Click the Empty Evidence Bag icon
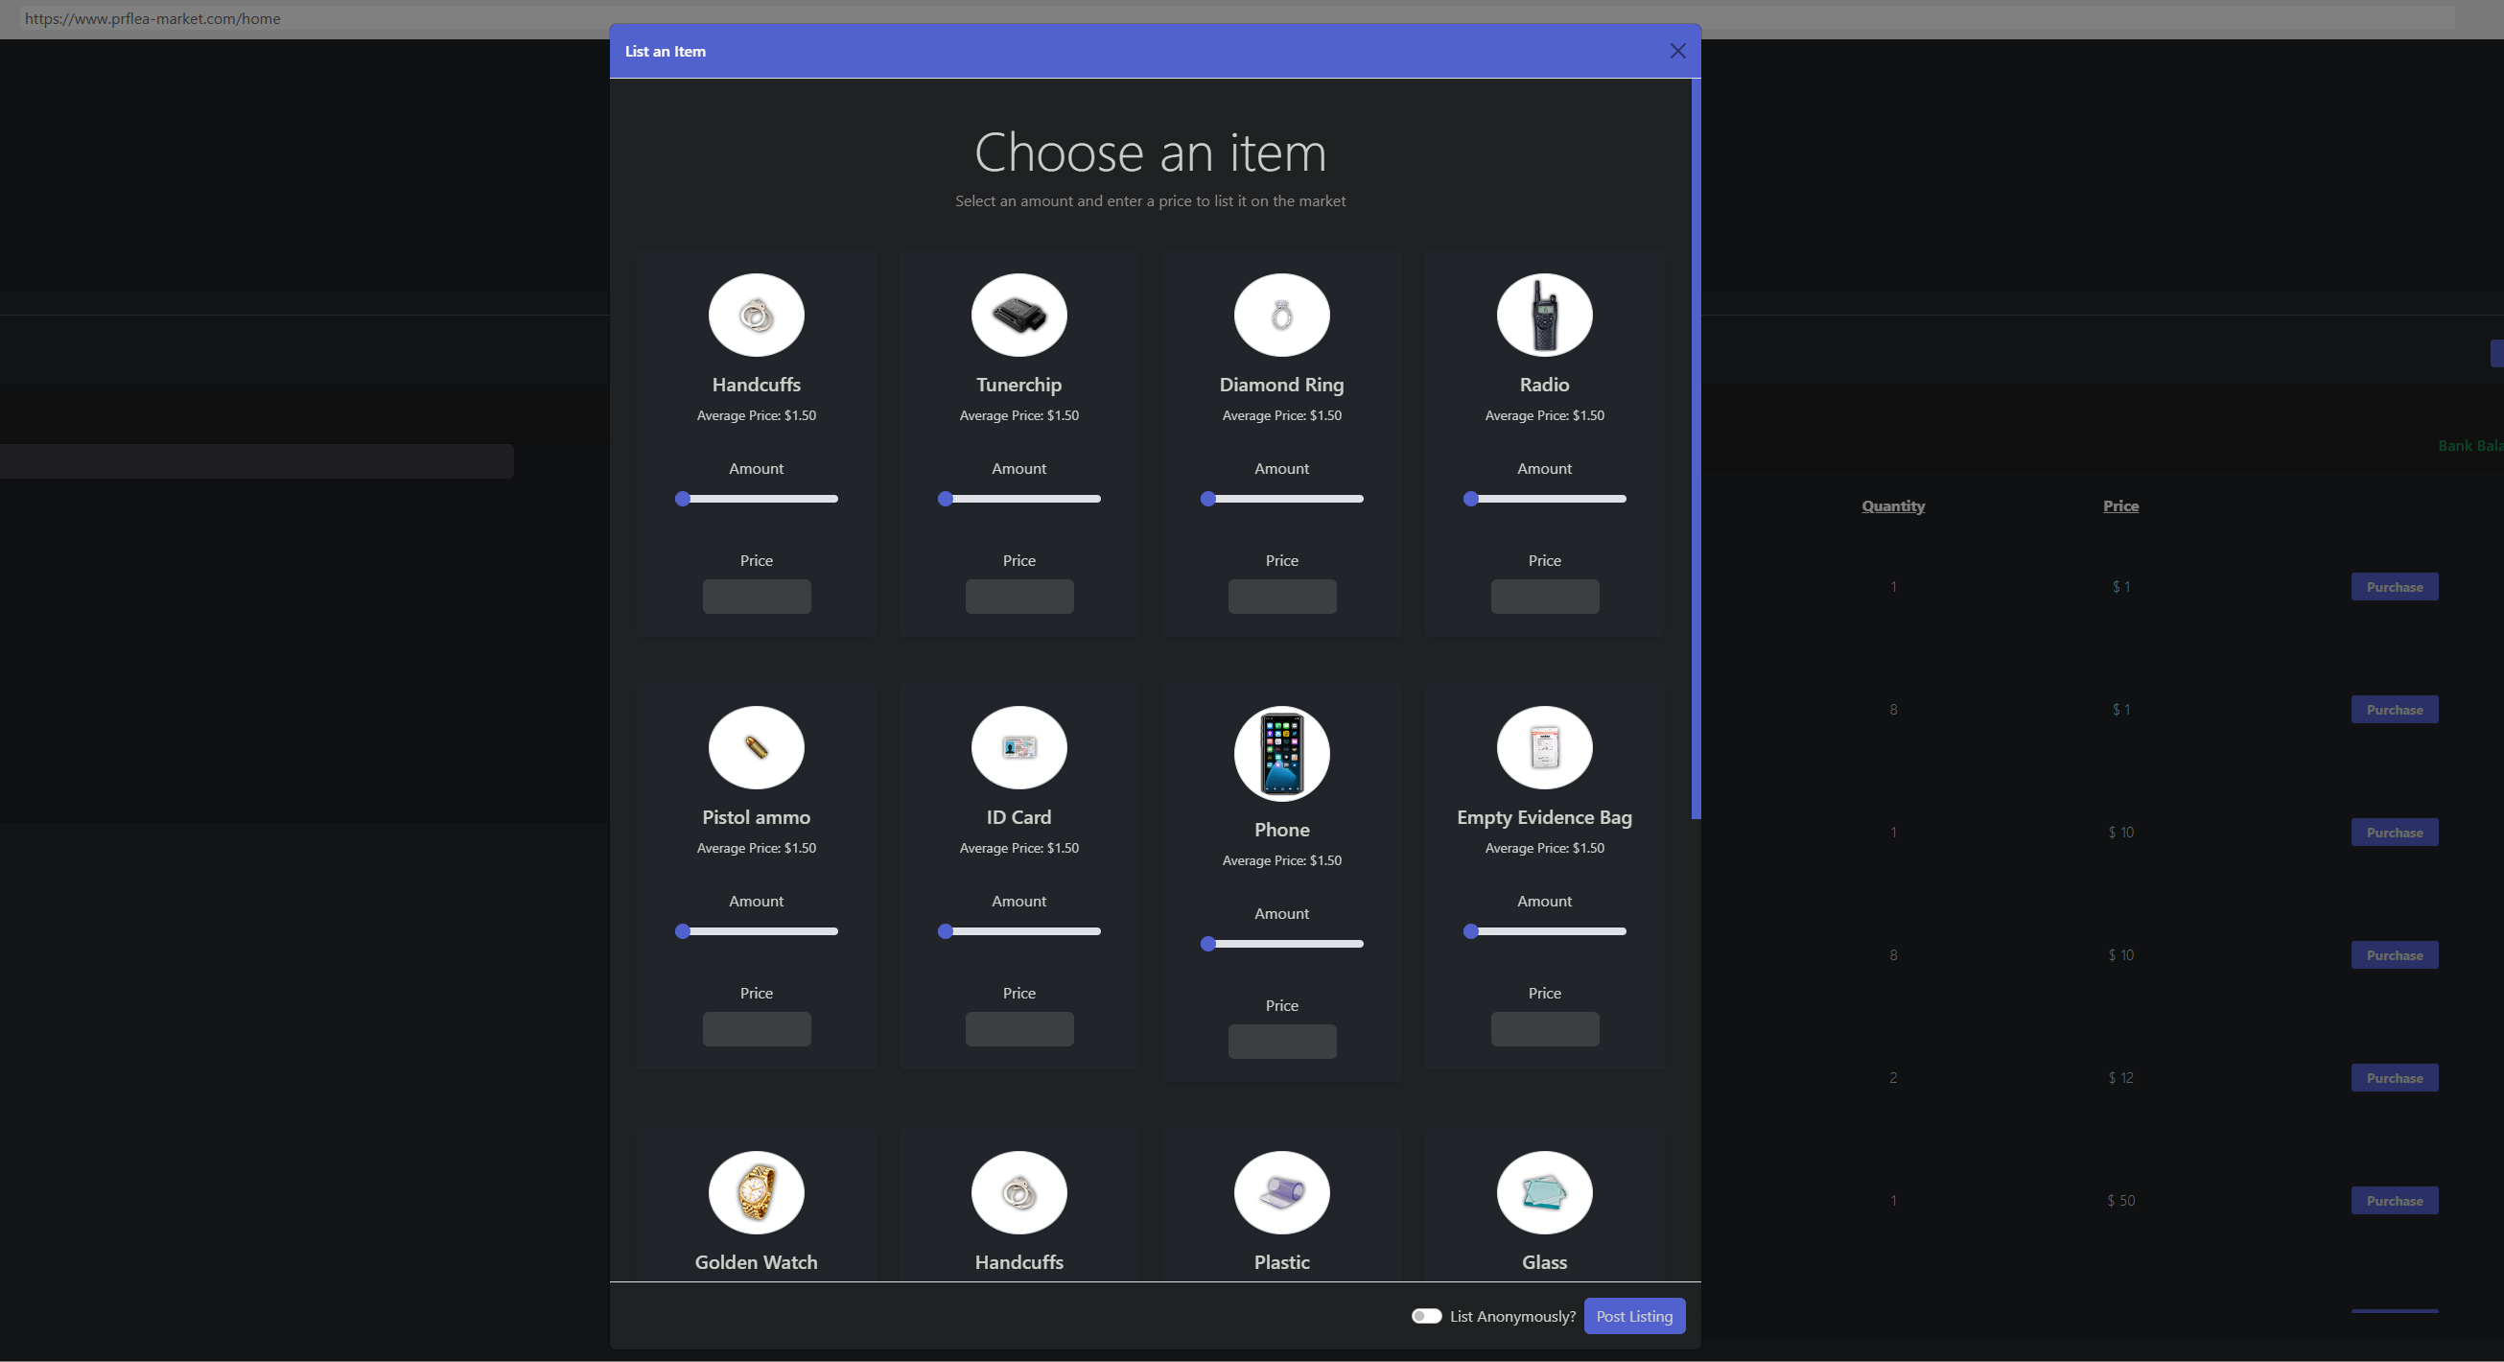This screenshot has width=2504, height=1362. pos(1544,747)
